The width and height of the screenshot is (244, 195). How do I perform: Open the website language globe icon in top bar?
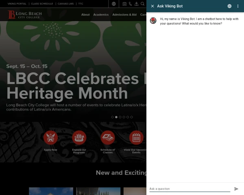[x=114, y=4]
